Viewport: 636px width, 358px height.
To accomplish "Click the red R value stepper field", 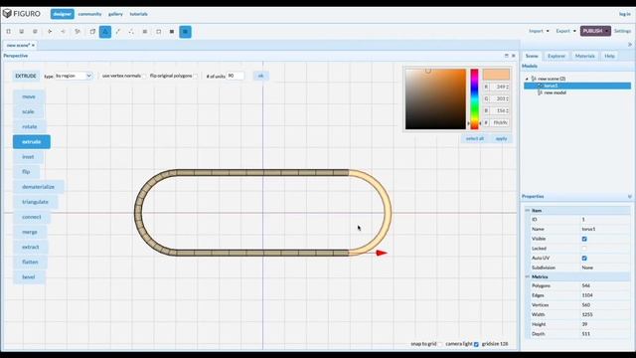I will click(500, 87).
